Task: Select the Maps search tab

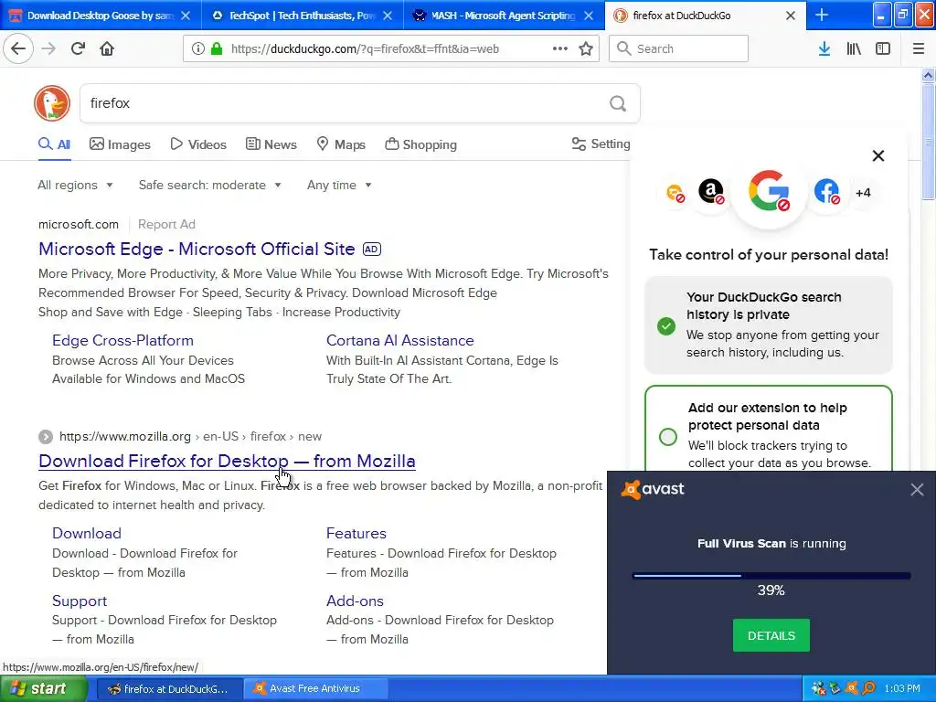Action: click(x=341, y=144)
